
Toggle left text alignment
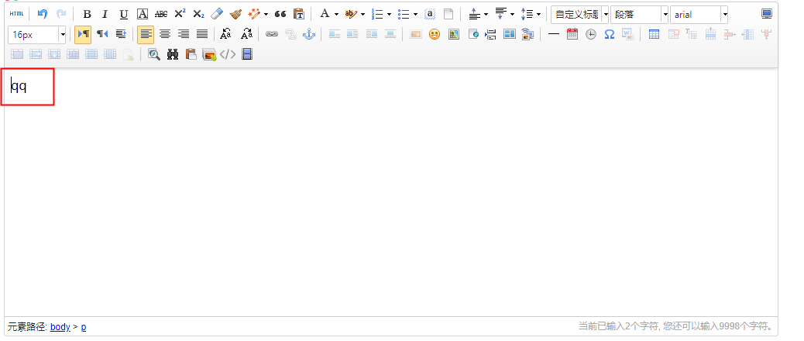coord(146,34)
